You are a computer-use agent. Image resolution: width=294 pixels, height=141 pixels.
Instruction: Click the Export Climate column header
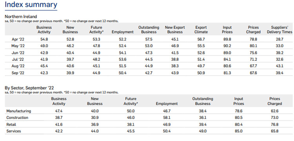[x=201, y=30]
